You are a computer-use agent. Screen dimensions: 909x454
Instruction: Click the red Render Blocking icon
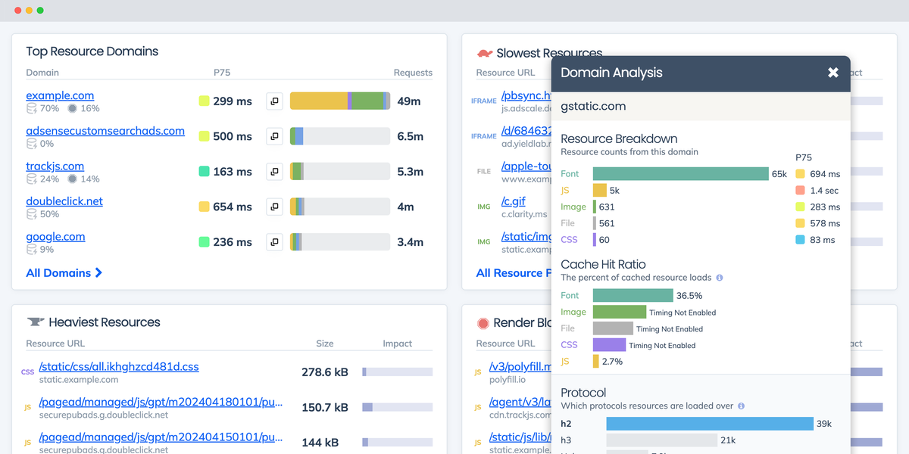(483, 323)
